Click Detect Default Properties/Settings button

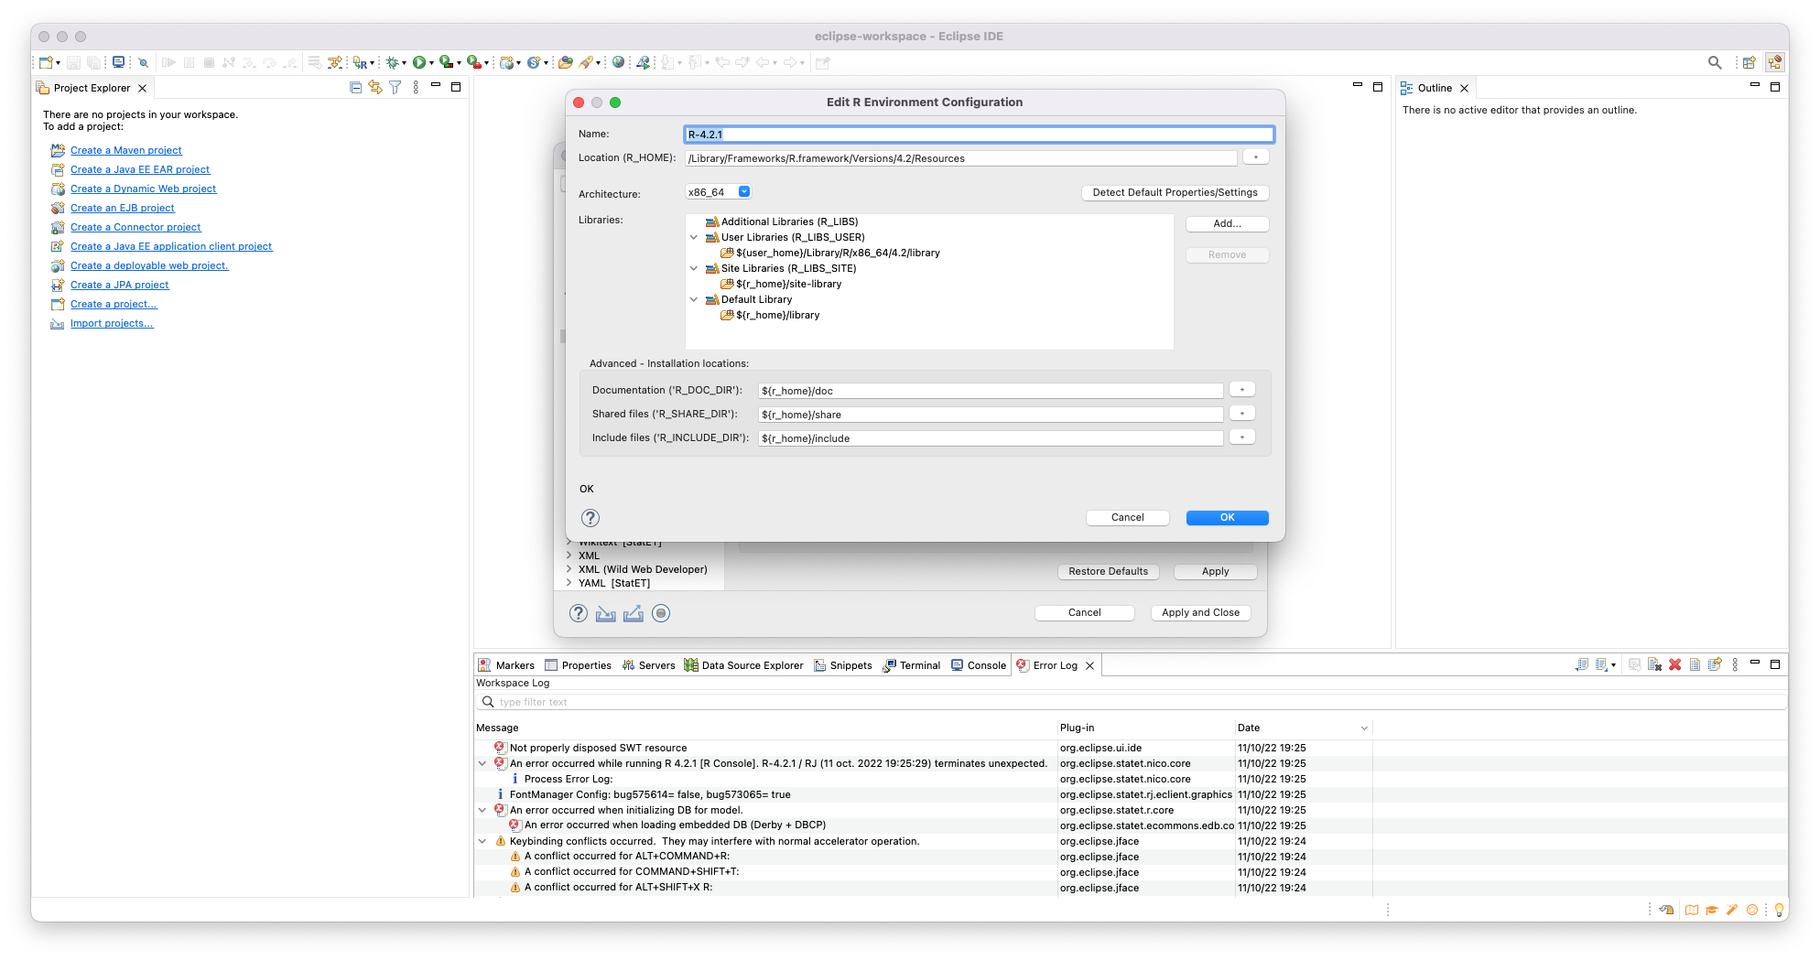[x=1175, y=192]
